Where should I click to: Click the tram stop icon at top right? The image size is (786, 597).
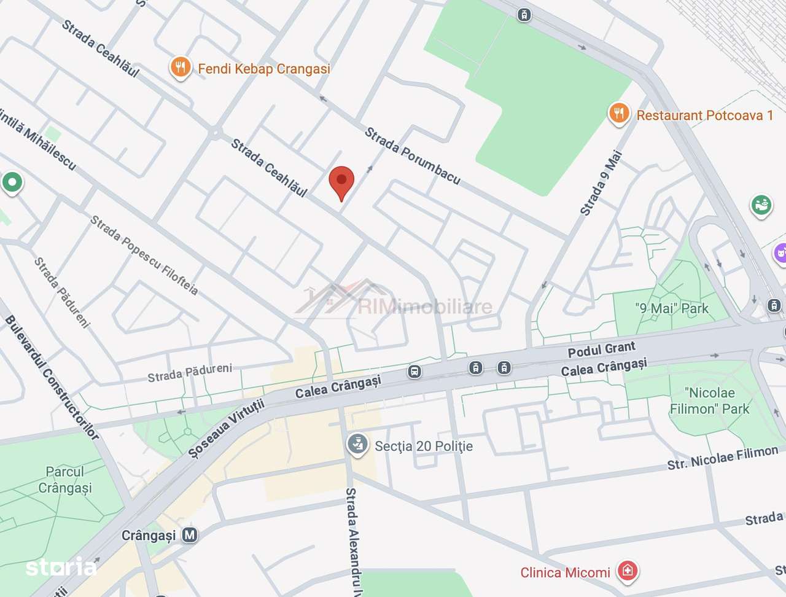coord(524,14)
